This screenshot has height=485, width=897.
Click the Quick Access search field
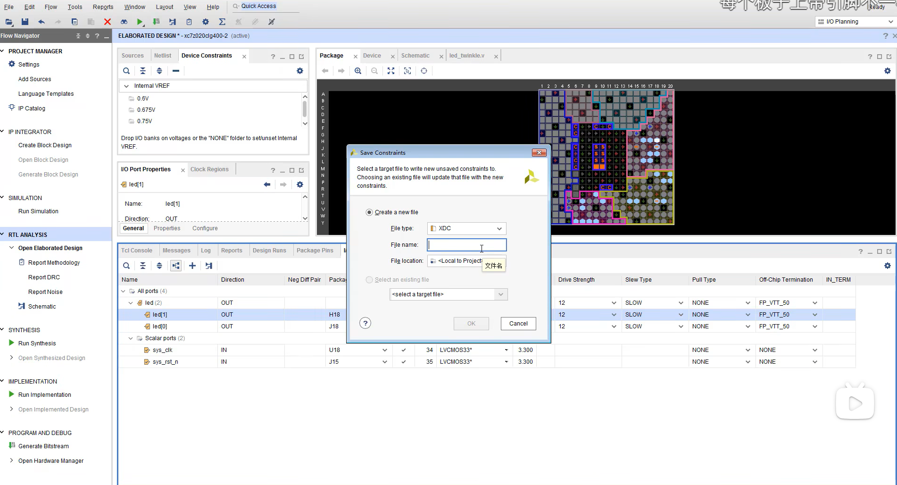(265, 6)
